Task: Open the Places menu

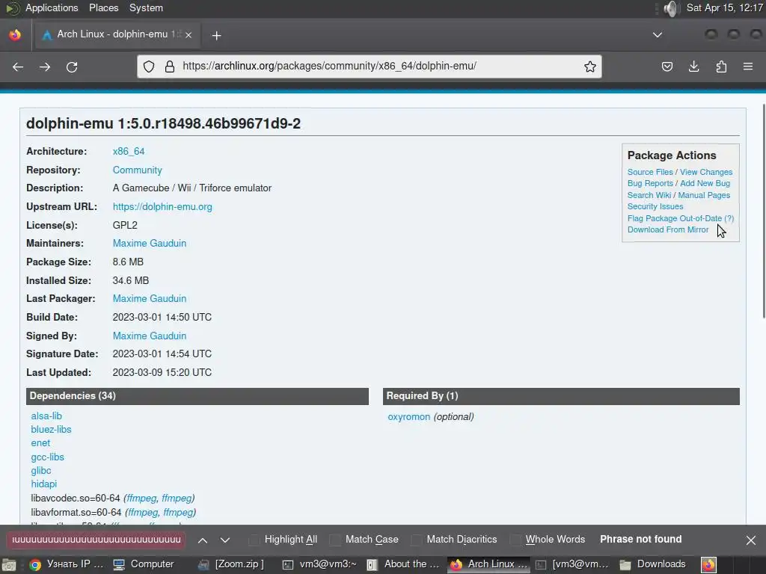Action: click(103, 7)
